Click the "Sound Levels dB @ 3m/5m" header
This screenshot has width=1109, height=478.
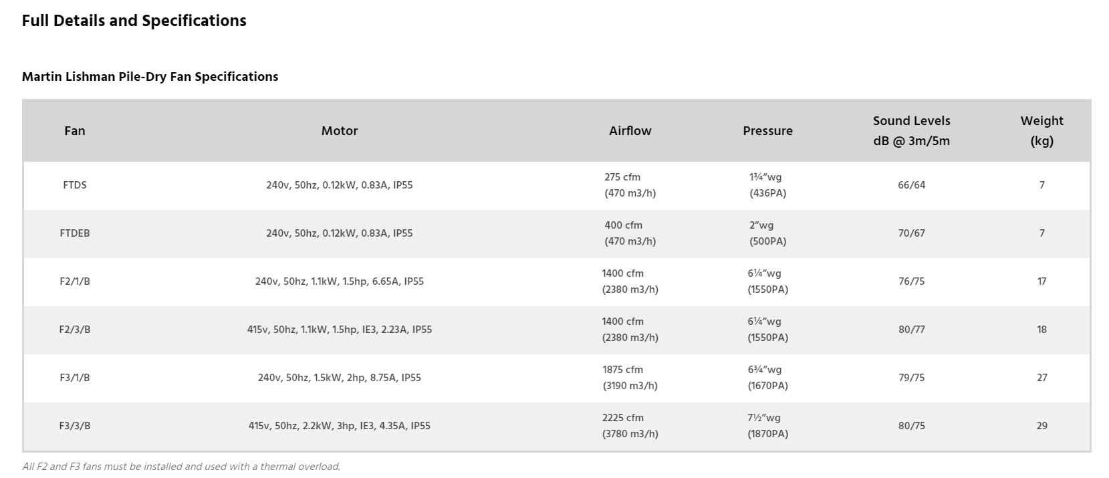[911, 131]
